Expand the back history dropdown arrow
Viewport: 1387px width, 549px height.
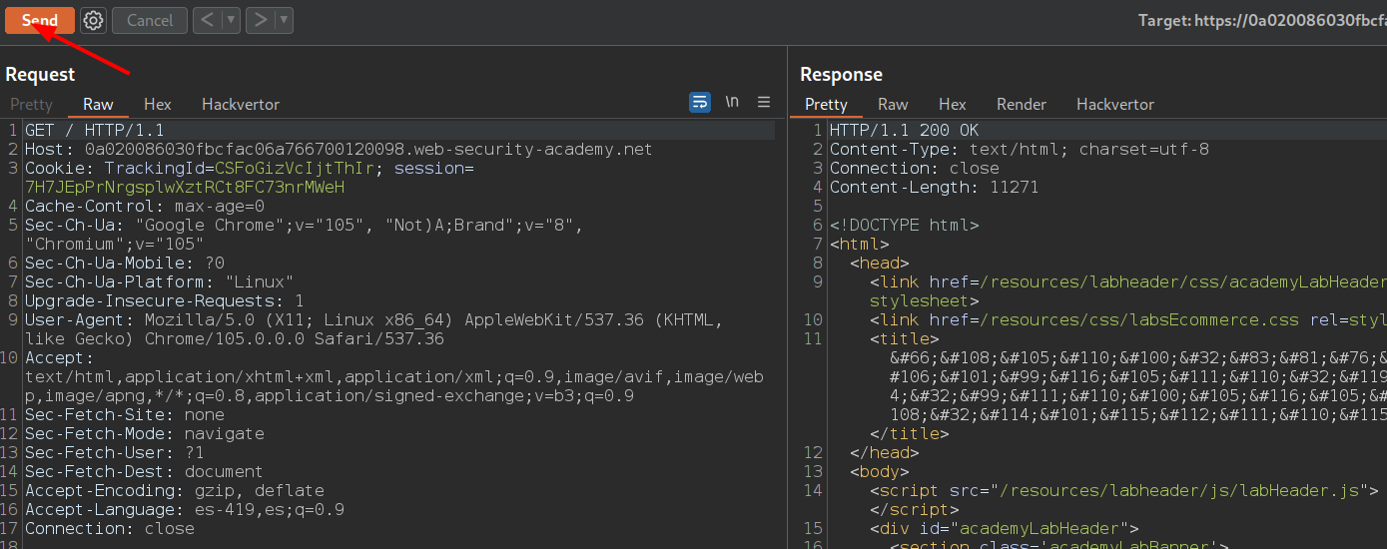pos(231,20)
